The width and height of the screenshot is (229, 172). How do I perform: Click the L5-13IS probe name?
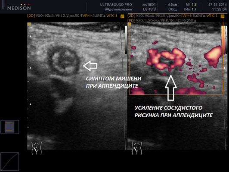pyautogui.click(x=149, y=9)
